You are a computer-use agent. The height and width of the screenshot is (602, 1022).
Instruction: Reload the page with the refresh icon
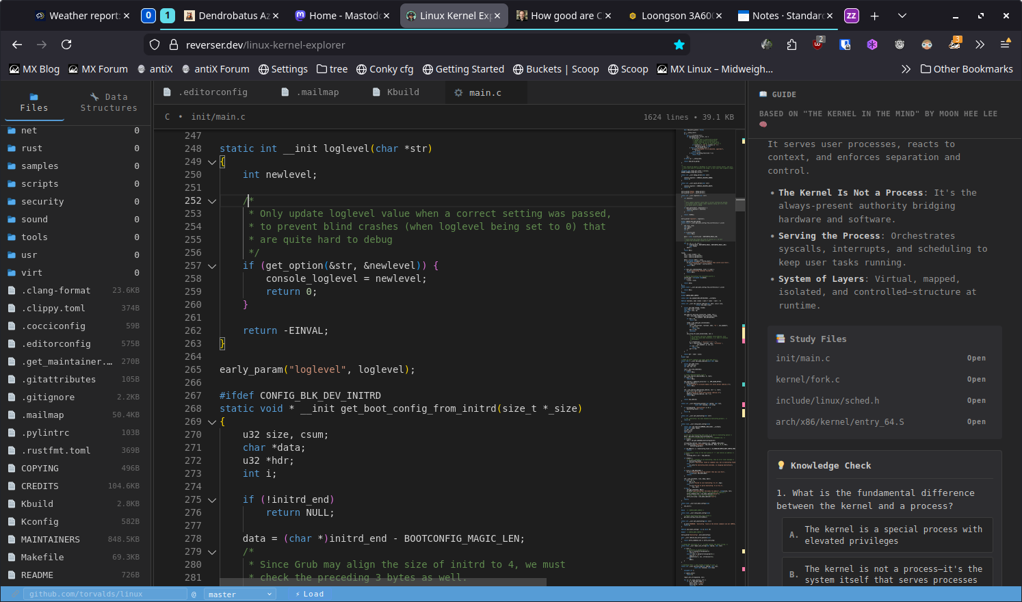coord(66,44)
